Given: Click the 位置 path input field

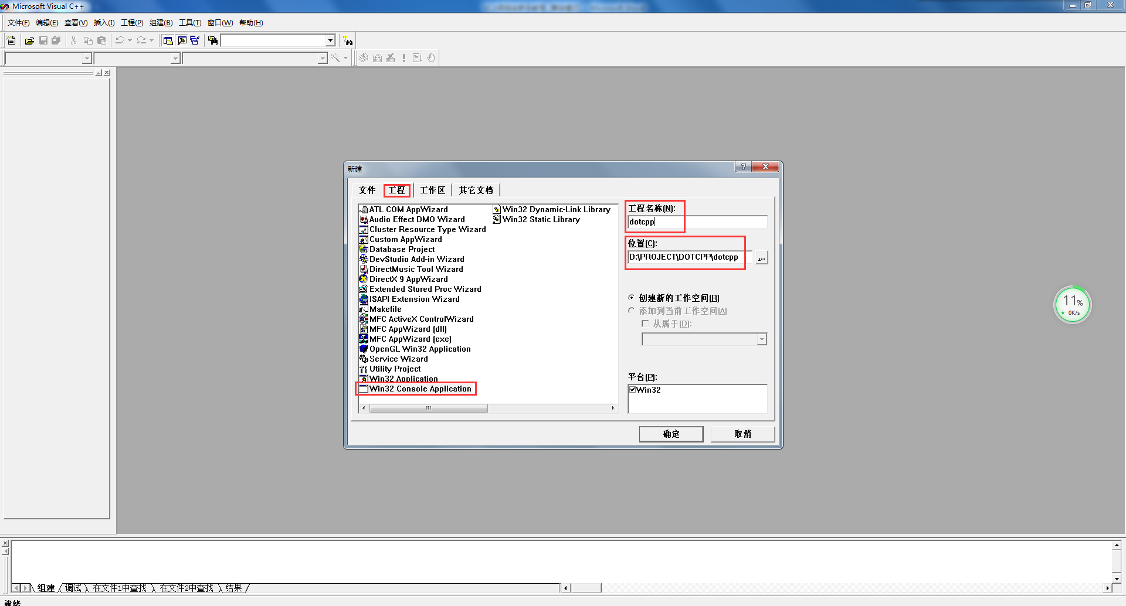Looking at the screenshot, I should pos(690,257).
